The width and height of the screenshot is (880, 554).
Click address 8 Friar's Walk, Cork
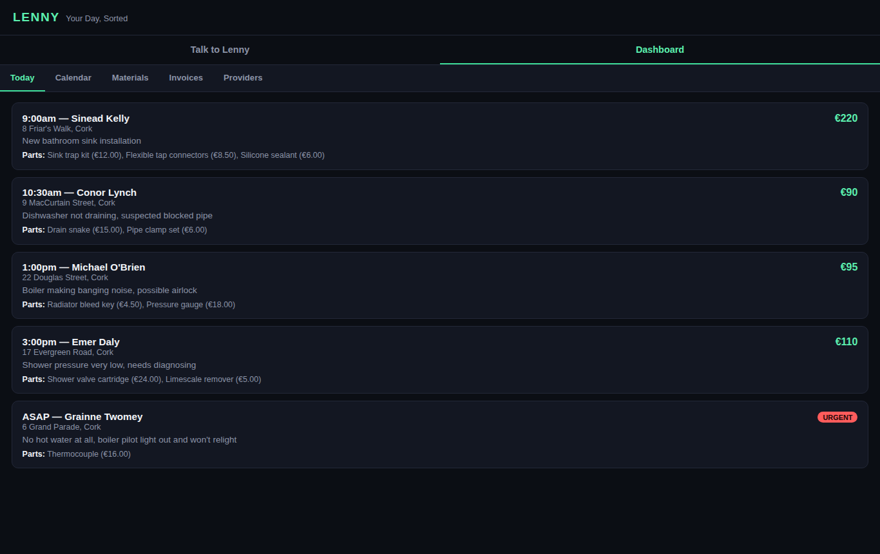pyautogui.click(x=57, y=129)
